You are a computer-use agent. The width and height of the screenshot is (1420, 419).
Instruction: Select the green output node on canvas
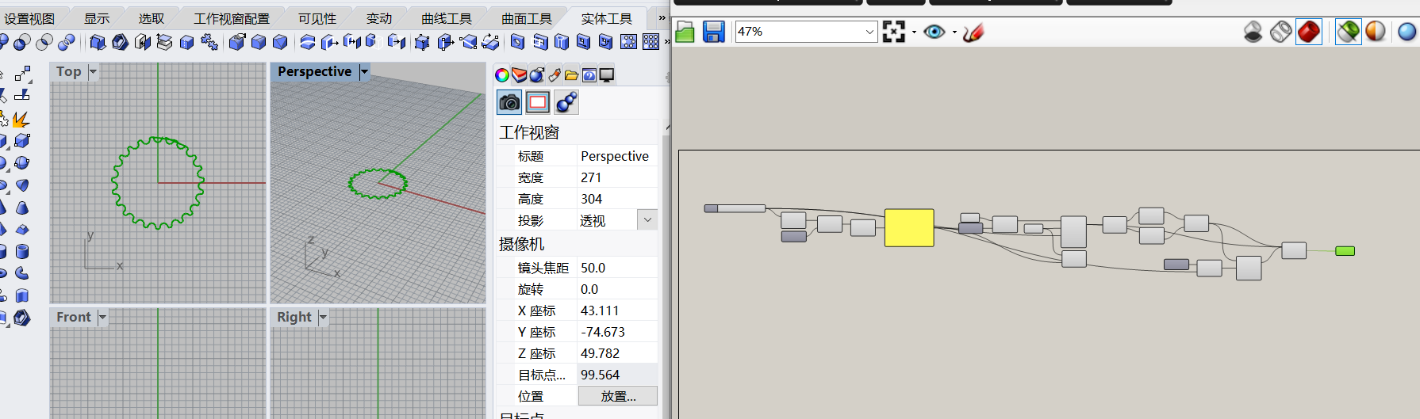(1345, 251)
